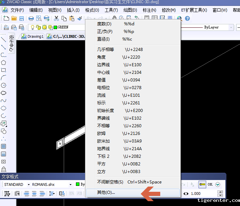Toggle the ruler button in text format bar
This screenshot has height=206, width=240.
[x=202, y=184]
